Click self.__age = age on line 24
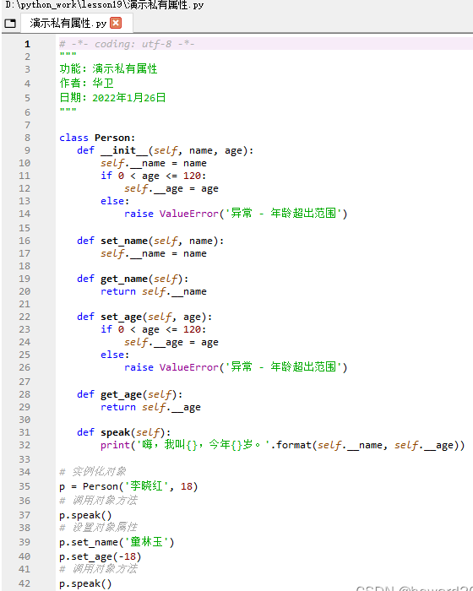Screen dimensions: 473x591 (x=171, y=342)
